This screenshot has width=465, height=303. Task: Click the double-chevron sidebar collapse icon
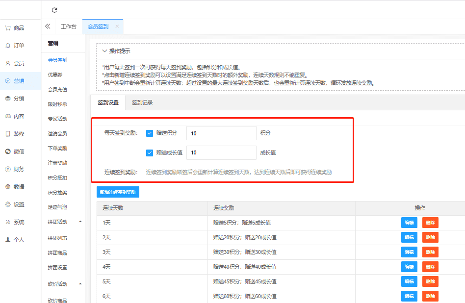[48, 26]
